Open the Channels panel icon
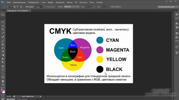 (177, 37)
